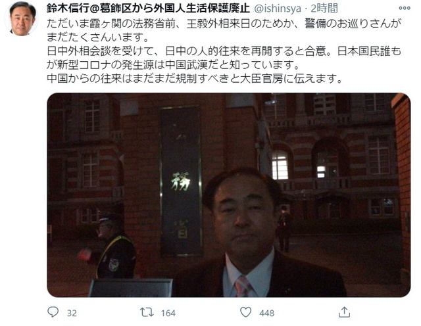421x326 pixels.
Task: Click the reply speech bubble icon
Action: tap(53, 312)
